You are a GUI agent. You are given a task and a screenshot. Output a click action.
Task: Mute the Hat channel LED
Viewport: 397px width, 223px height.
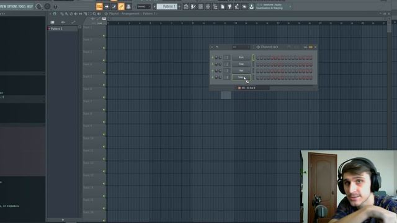coord(212,71)
